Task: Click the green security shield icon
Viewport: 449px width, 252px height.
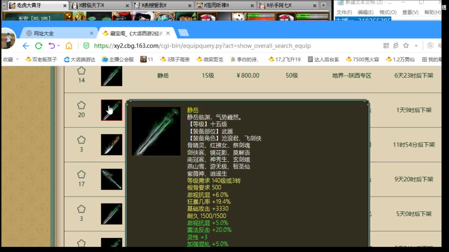Action: (x=86, y=46)
